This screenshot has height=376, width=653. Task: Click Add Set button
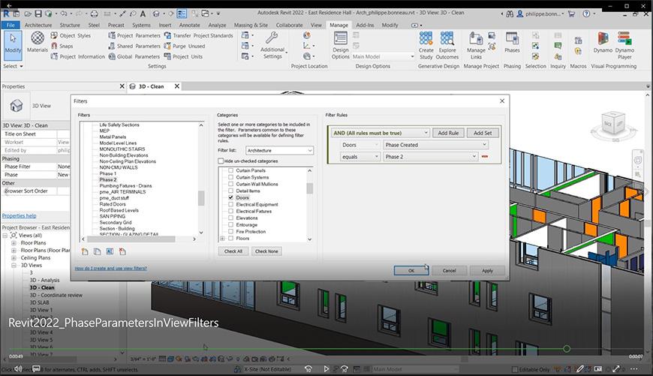point(483,133)
